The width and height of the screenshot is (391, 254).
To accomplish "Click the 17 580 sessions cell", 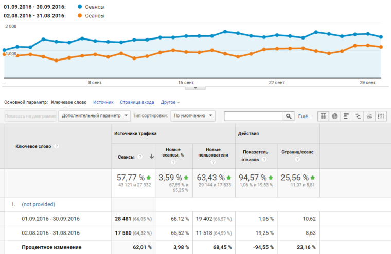I will pos(133,233).
